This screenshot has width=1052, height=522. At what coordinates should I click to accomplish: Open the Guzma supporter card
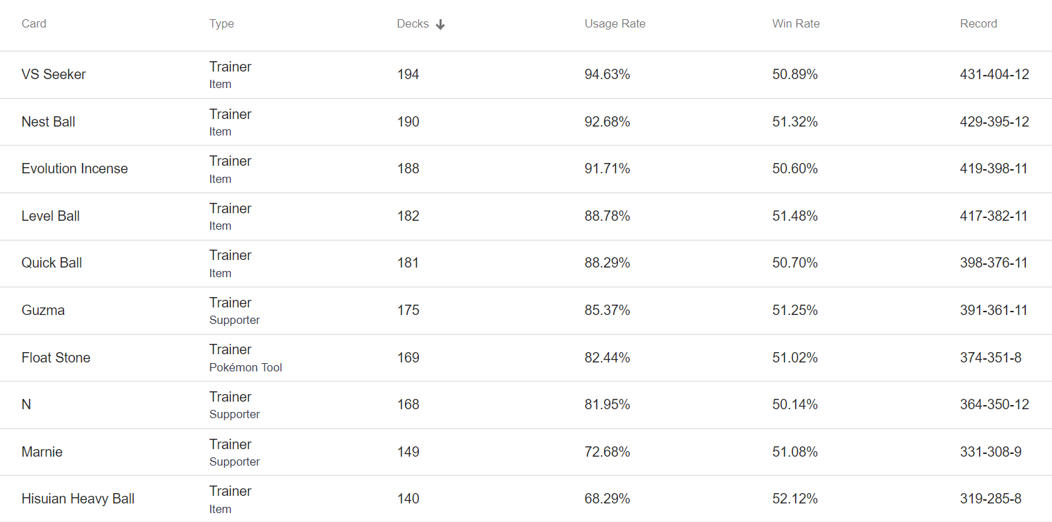(43, 310)
